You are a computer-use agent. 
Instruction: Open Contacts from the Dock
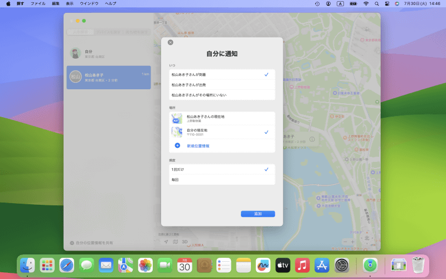coord(204,266)
